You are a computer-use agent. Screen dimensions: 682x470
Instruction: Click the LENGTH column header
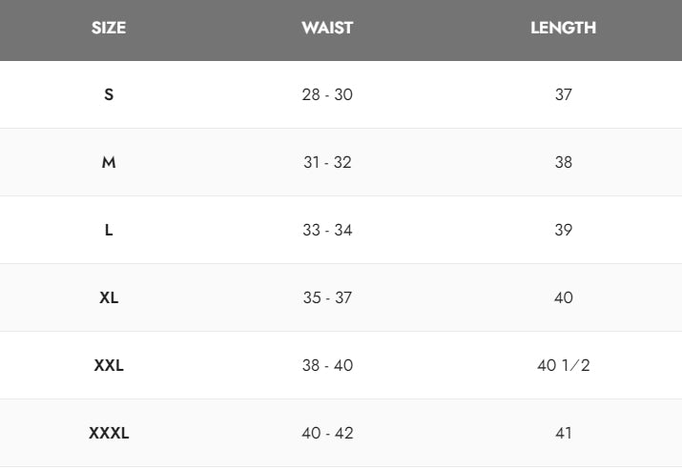(x=563, y=28)
